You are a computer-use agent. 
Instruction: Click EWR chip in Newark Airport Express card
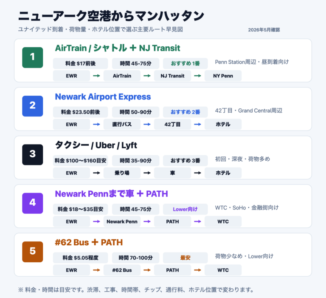(71, 124)
